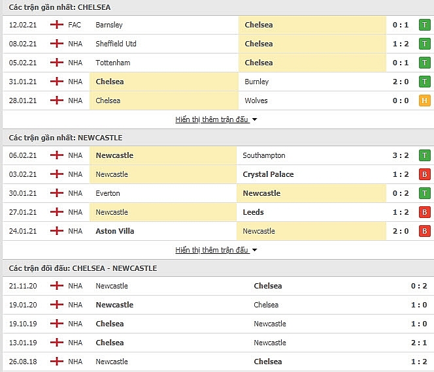Click the green T badge for Southampton match

click(x=424, y=155)
